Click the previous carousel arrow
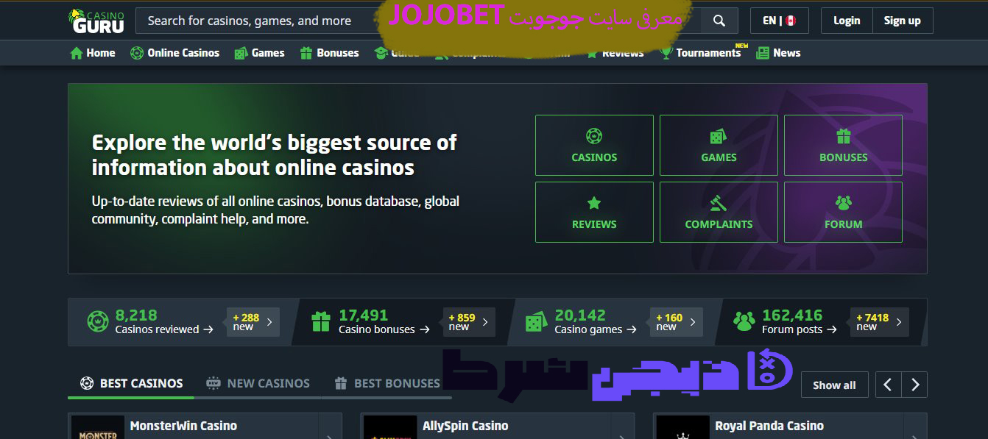 tap(888, 385)
